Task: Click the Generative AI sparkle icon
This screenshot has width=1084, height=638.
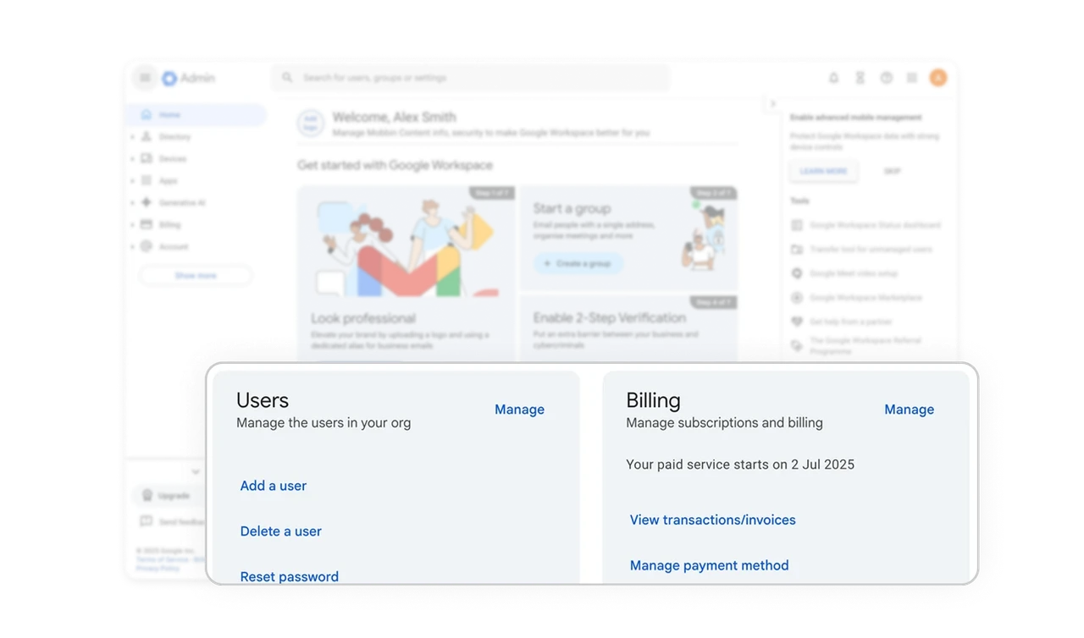Action: [x=147, y=202]
